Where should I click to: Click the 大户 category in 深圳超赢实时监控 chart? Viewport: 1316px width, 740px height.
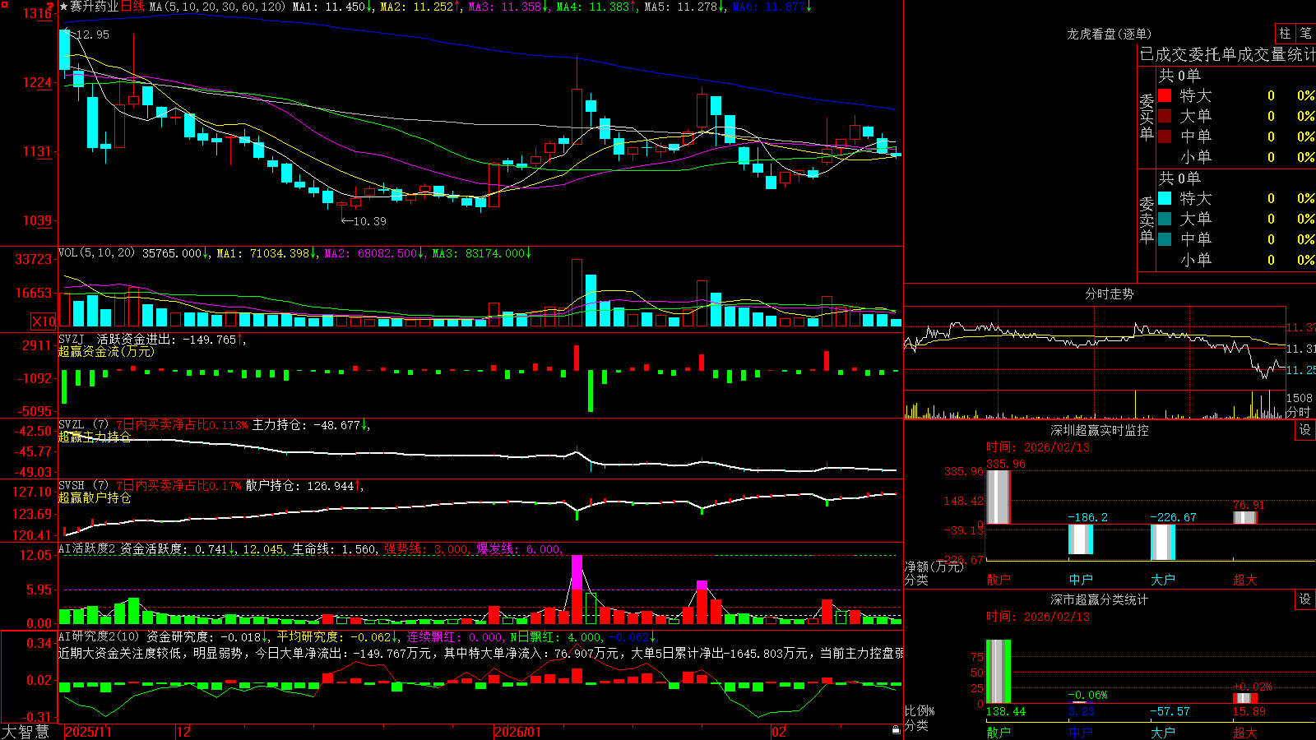click(x=1163, y=580)
